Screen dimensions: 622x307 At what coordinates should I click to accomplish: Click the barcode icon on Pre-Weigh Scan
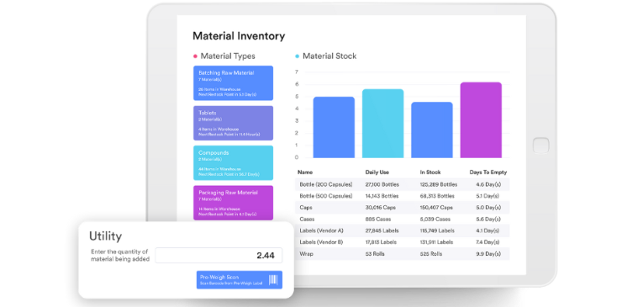[x=273, y=280]
